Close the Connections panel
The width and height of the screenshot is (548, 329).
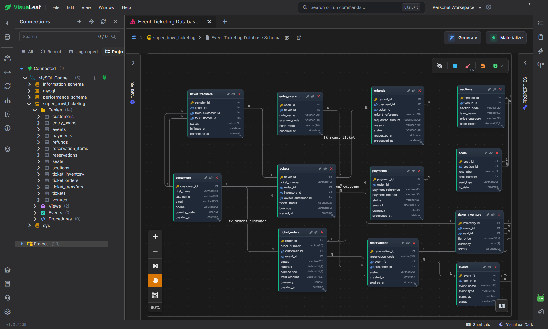[115, 22]
